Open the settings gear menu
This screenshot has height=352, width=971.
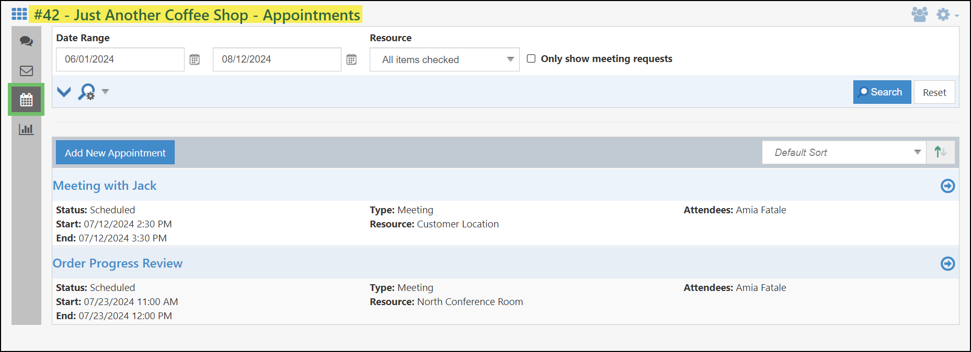947,14
